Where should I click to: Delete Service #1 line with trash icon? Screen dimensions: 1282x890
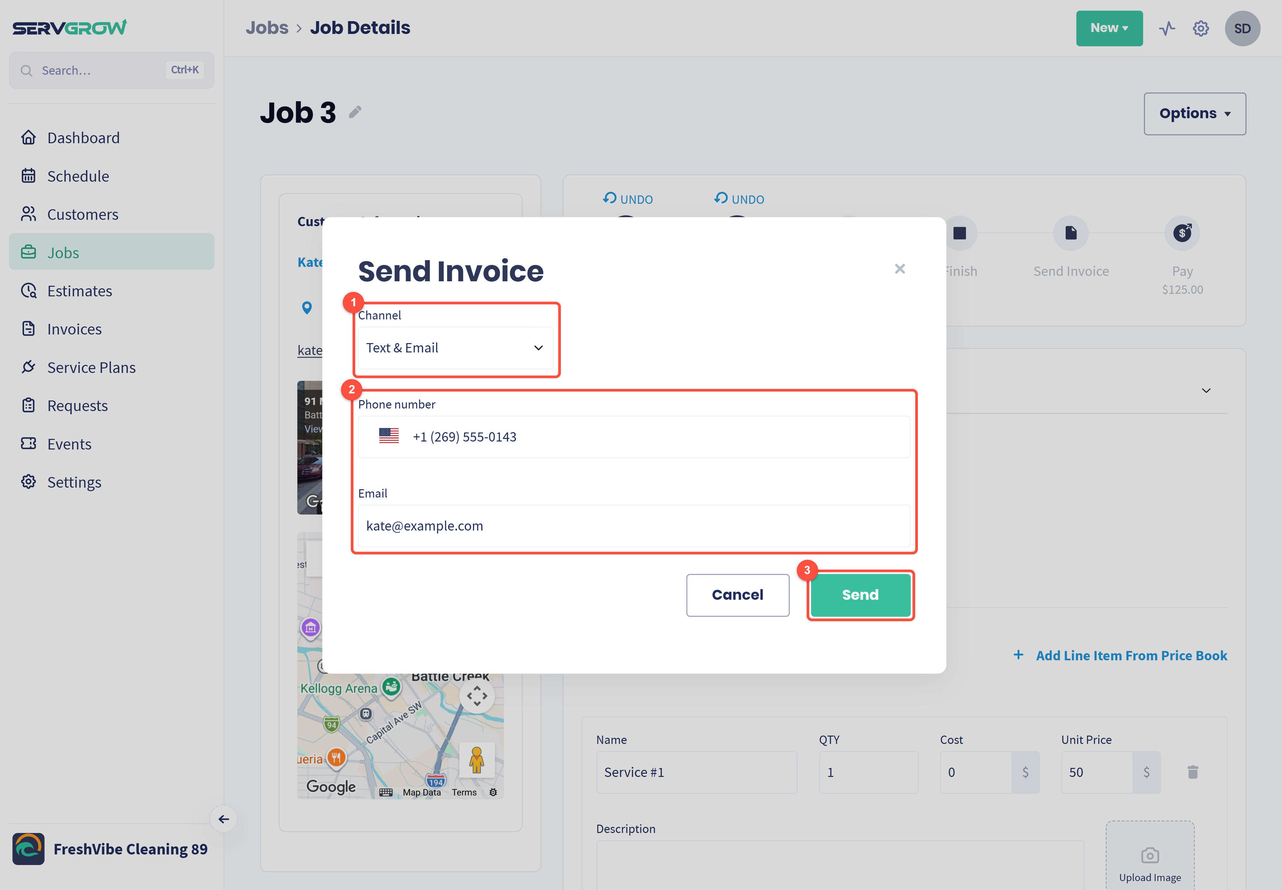pyautogui.click(x=1193, y=772)
